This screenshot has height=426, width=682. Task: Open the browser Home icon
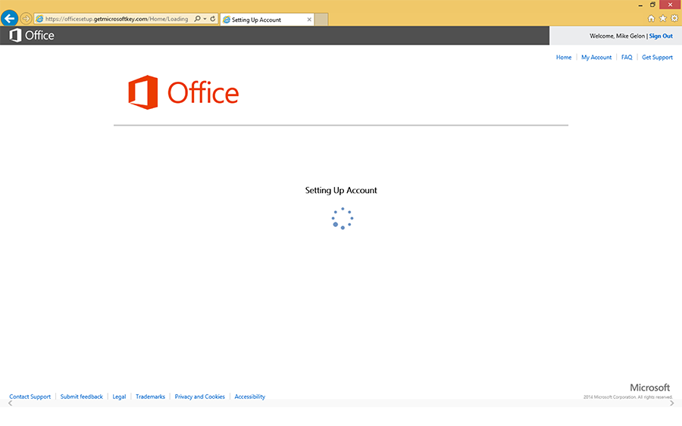tap(651, 18)
